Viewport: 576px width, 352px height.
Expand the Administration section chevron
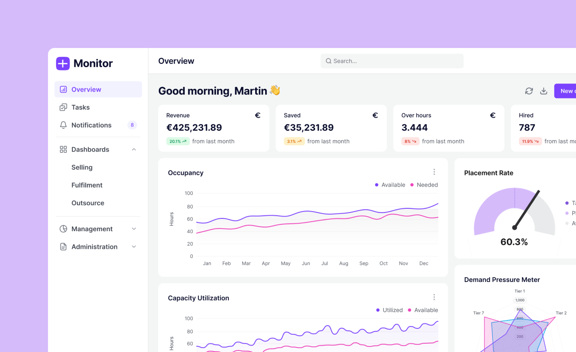coord(134,247)
